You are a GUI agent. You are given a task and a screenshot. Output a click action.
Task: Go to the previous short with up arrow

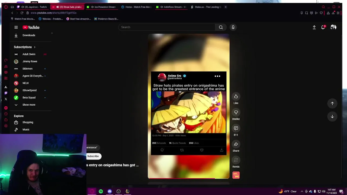coord(332,103)
